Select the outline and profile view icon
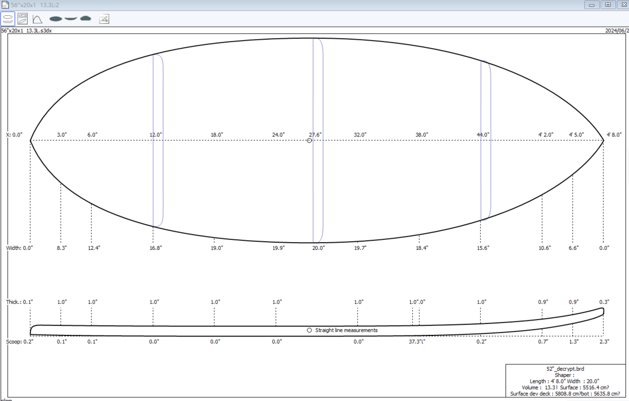The width and height of the screenshot is (629, 401). click(x=8, y=19)
